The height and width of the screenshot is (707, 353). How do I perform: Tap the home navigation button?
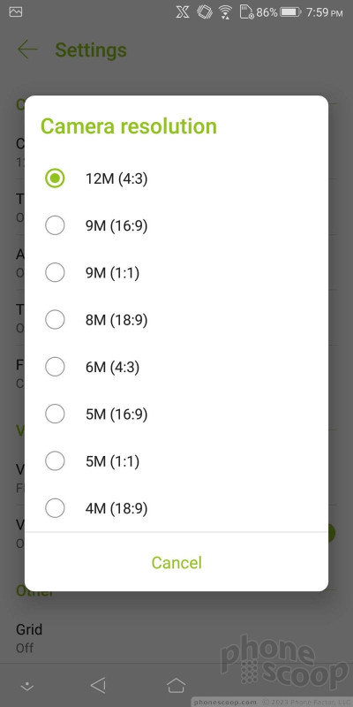click(x=176, y=686)
